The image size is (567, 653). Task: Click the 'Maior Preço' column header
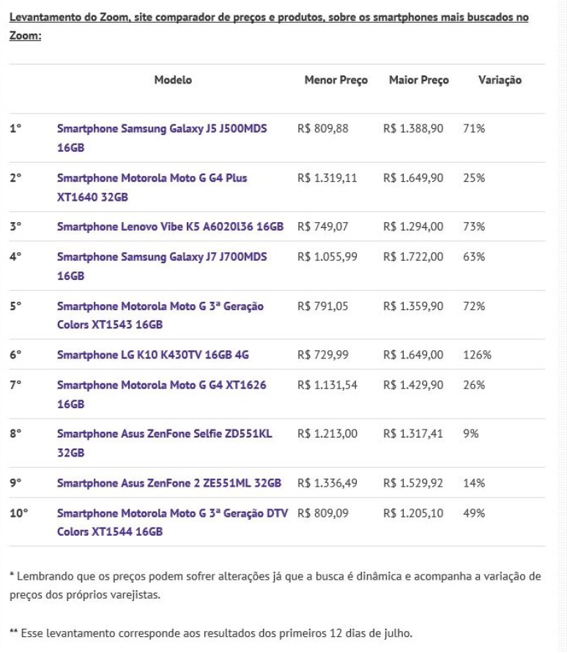[x=419, y=80]
